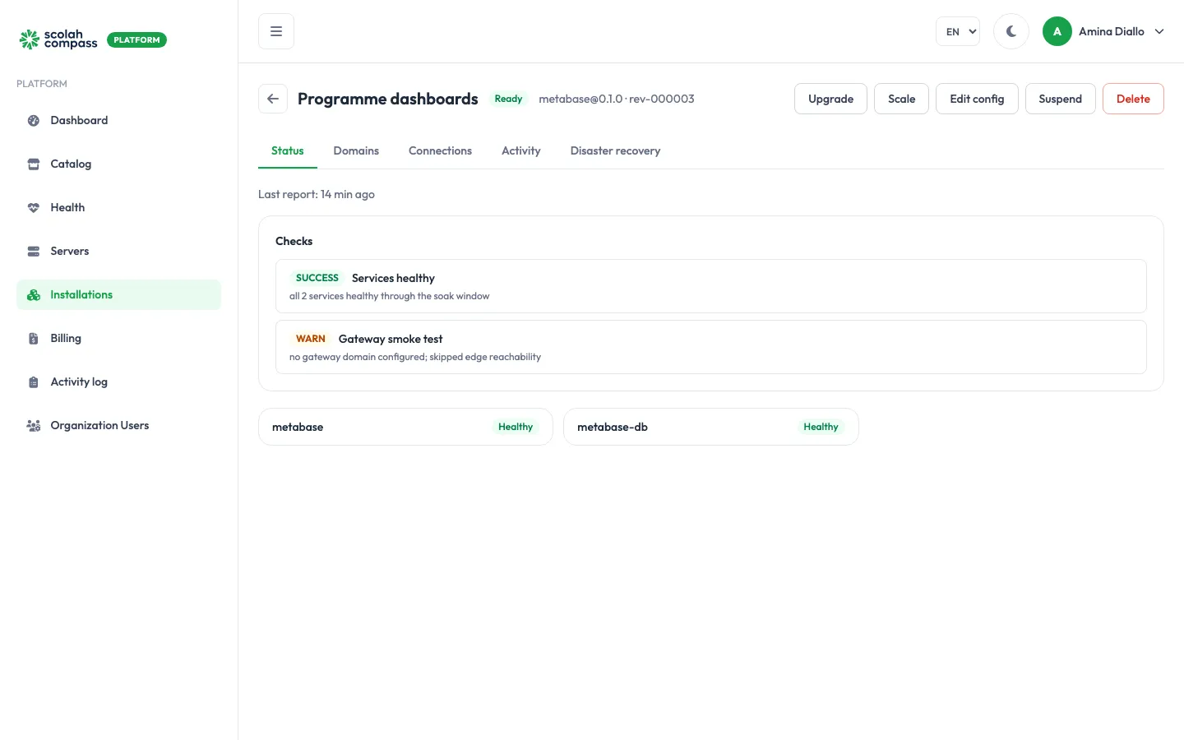Screen dimensions: 1184x740
Task: Click the Ready status badge
Action: [x=508, y=99]
